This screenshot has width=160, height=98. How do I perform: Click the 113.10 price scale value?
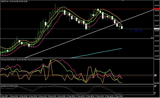[x=157, y=21]
